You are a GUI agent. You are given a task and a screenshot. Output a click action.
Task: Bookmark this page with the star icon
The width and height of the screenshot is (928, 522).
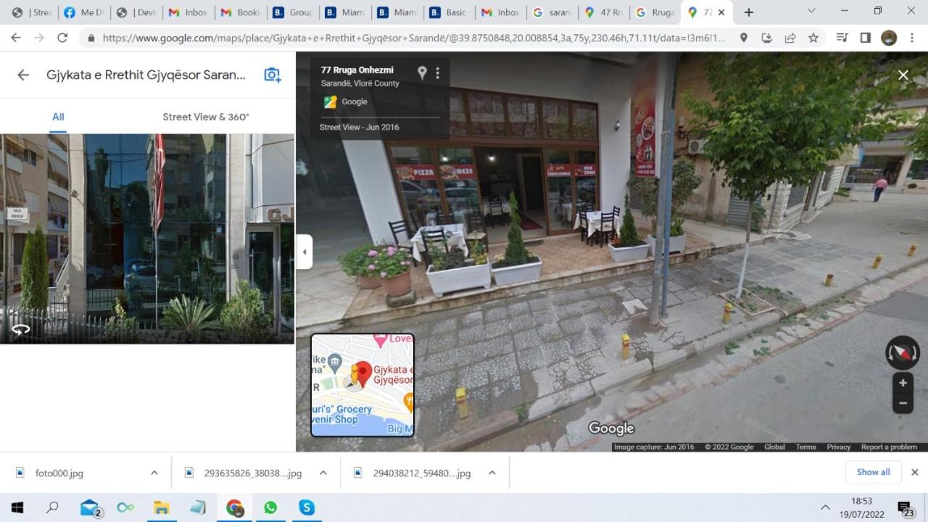point(813,38)
